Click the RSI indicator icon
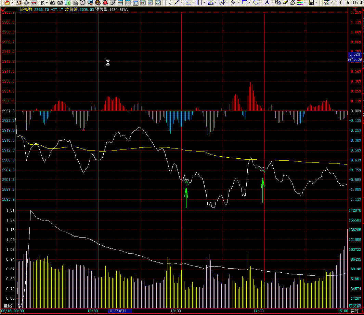Image resolution: width=364 pixels, height=315 pixels. 19,3
